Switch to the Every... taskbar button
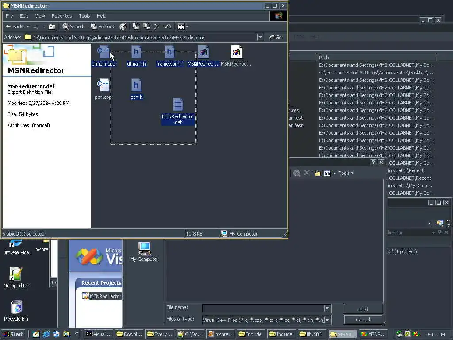Viewport: 453px width, 340px height. pyautogui.click(x=160, y=334)
